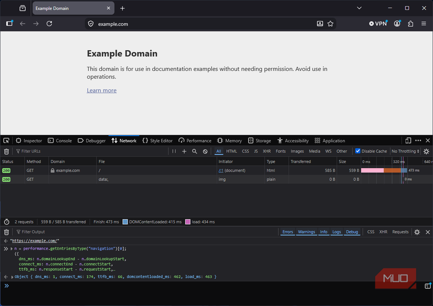This screenshot has height=306, width=433.
Task: Switch to the Performance tab
Action: (x=195, y=140)
